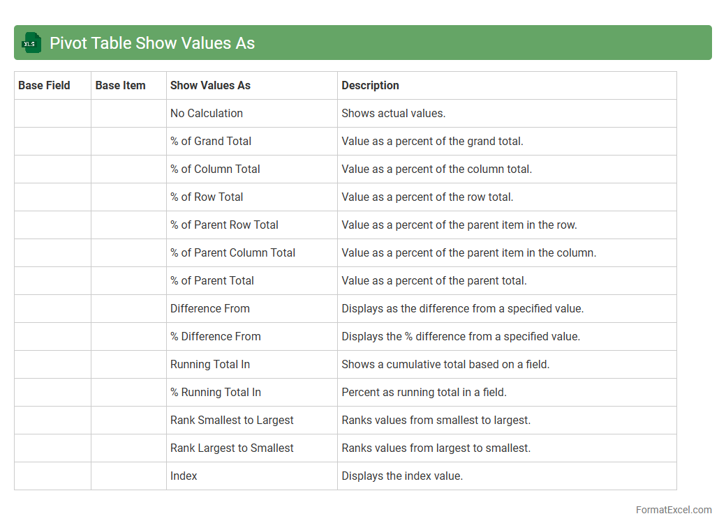Click the 'Shows actual values.' description cell
The height and width of the screenshot is (530, 726).
coord(393,114)
